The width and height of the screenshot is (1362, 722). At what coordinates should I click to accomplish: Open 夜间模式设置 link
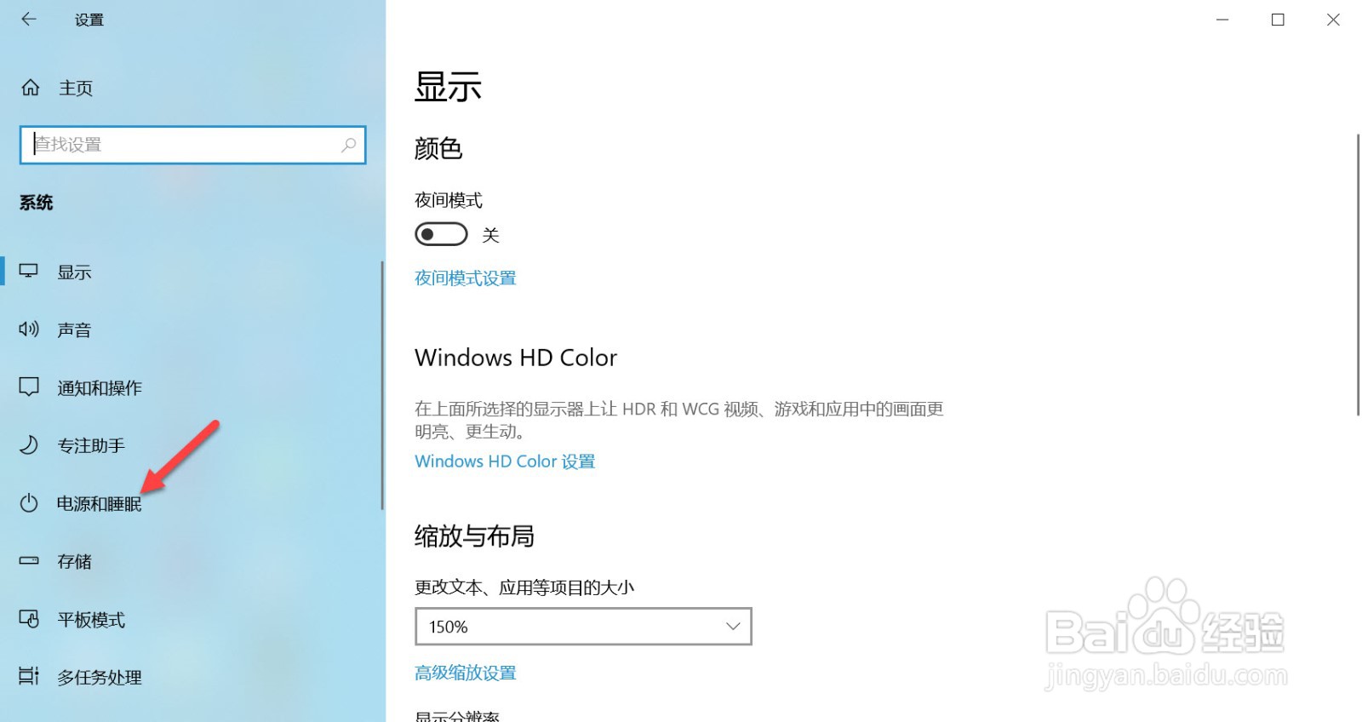[x=466, y=278]
